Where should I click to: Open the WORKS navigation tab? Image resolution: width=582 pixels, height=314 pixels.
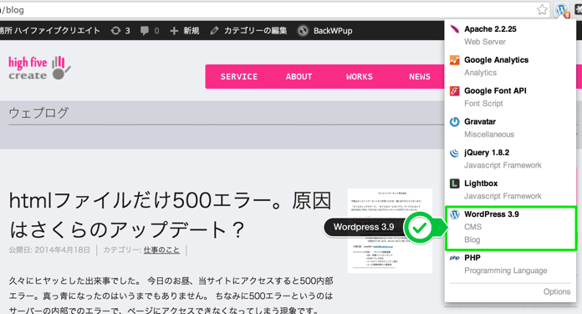360,76
